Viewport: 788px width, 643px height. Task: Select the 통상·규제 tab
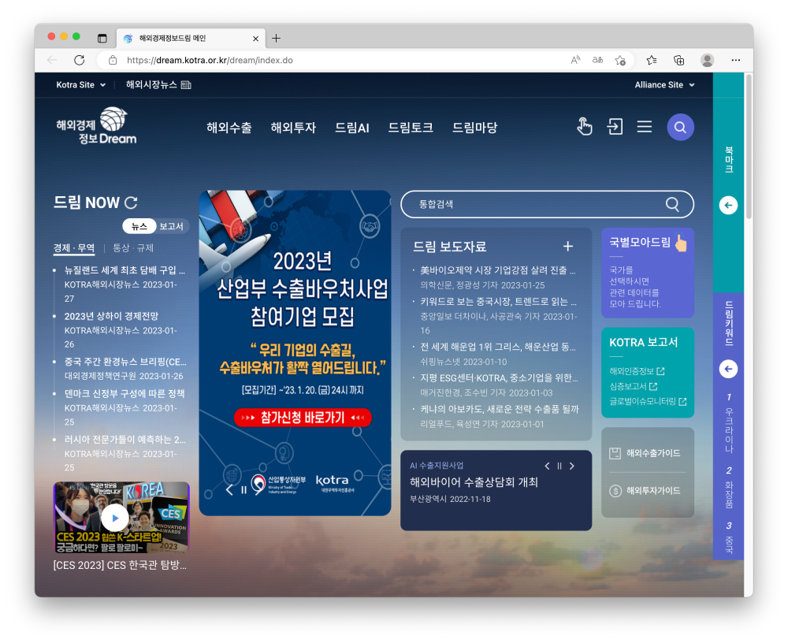point(132,248)
